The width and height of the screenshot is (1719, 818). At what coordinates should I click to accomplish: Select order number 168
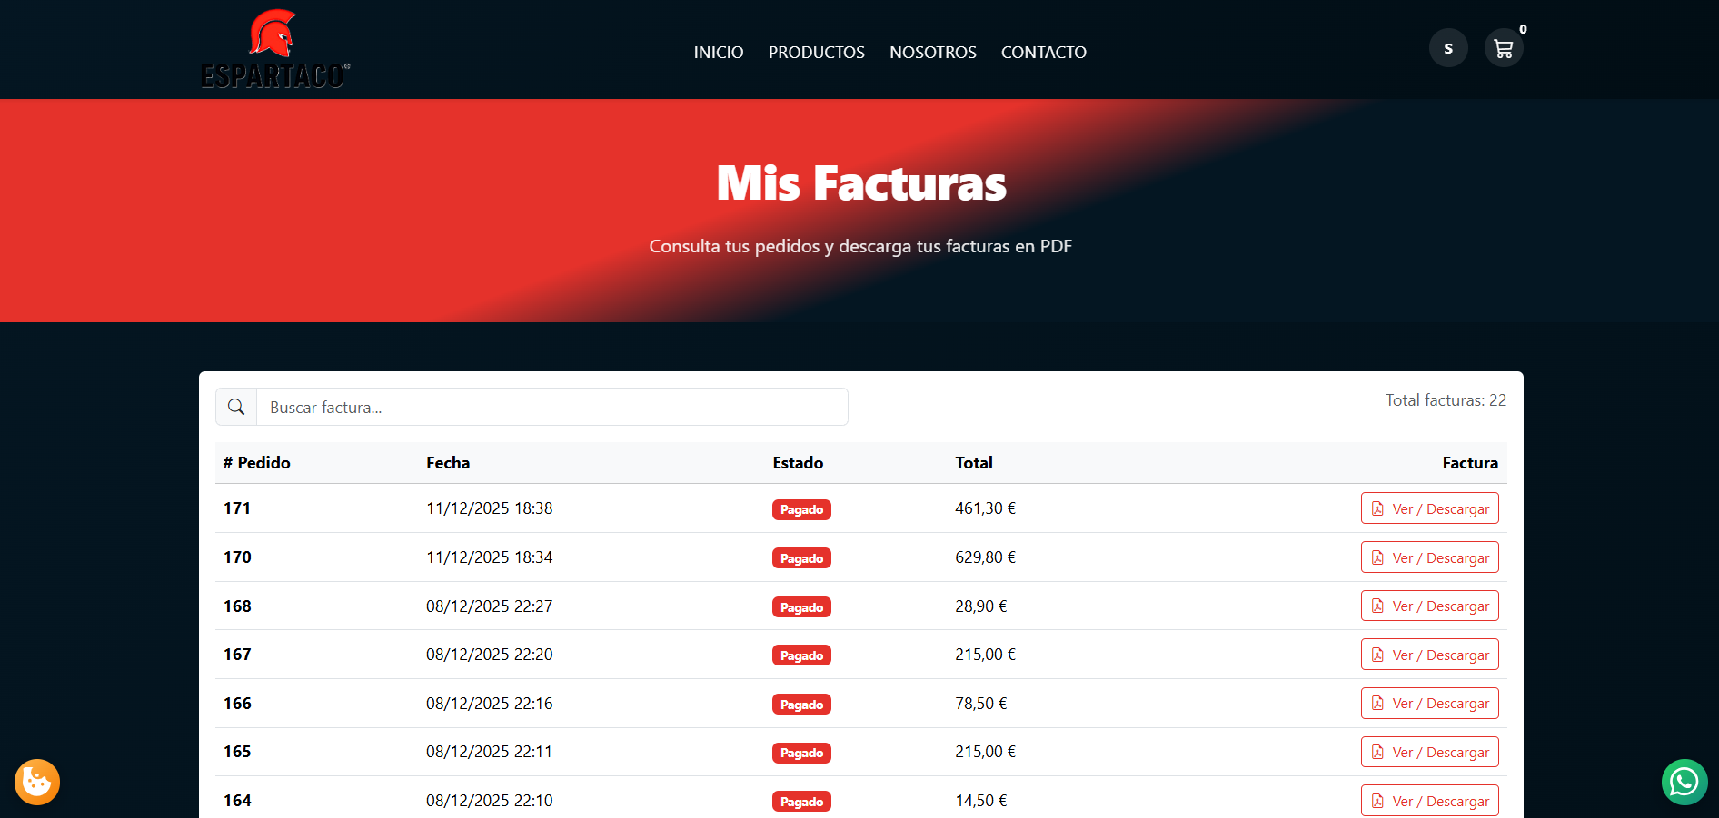click(x=237, y=606)
